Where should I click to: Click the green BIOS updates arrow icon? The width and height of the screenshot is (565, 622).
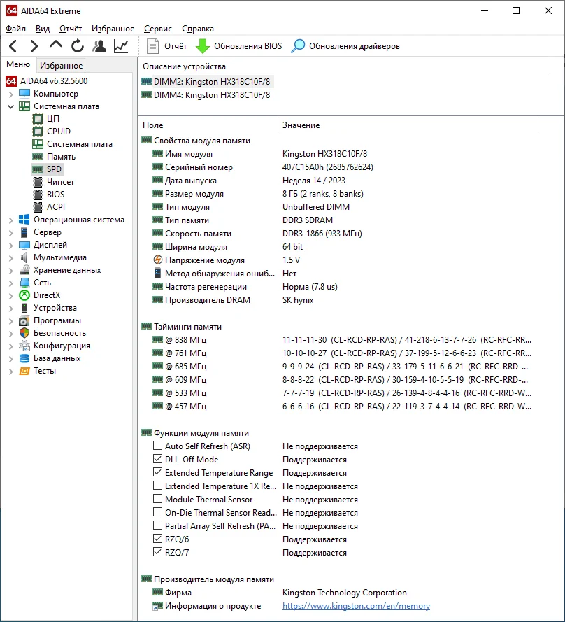point(203,46)
